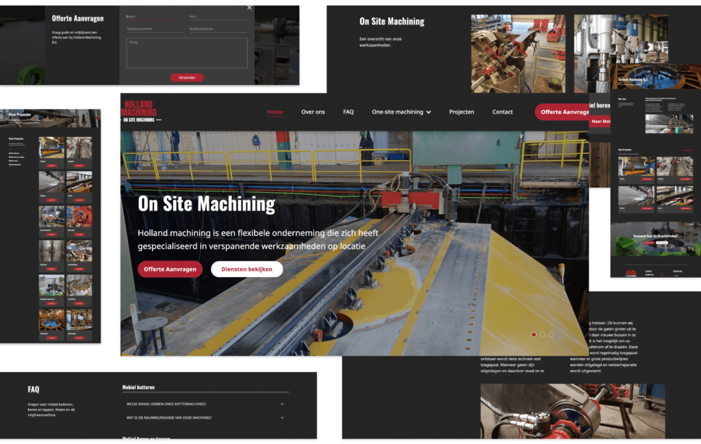Open the FAQ page link
701x444 pixels.
(348, 112)
